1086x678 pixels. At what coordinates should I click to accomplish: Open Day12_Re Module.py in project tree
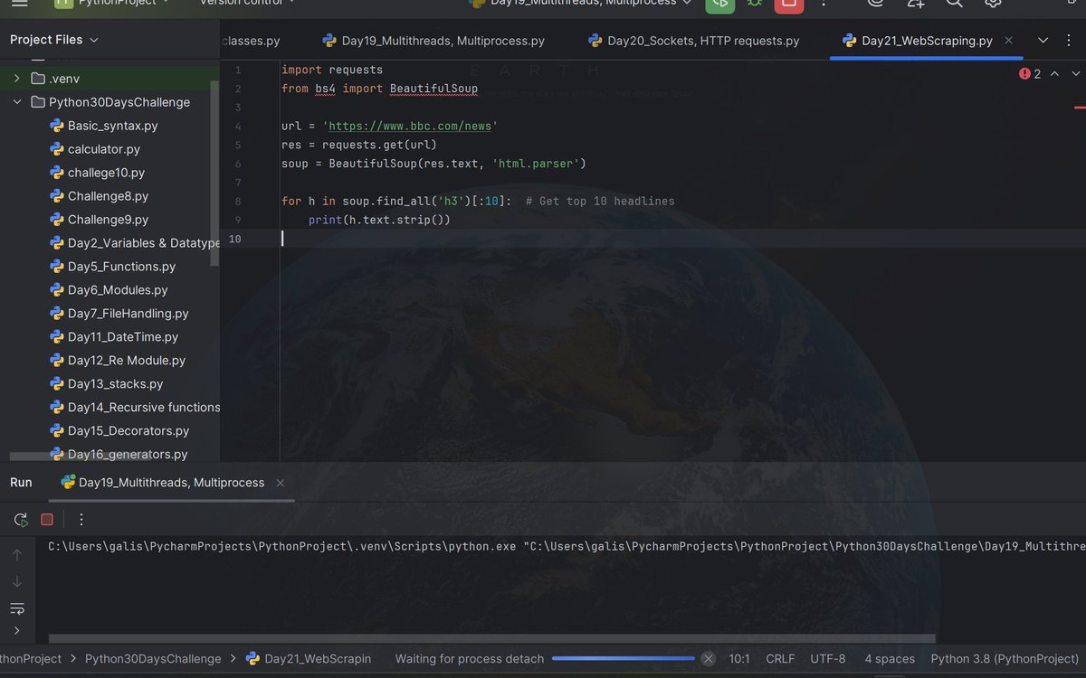(x=126, y=361)
